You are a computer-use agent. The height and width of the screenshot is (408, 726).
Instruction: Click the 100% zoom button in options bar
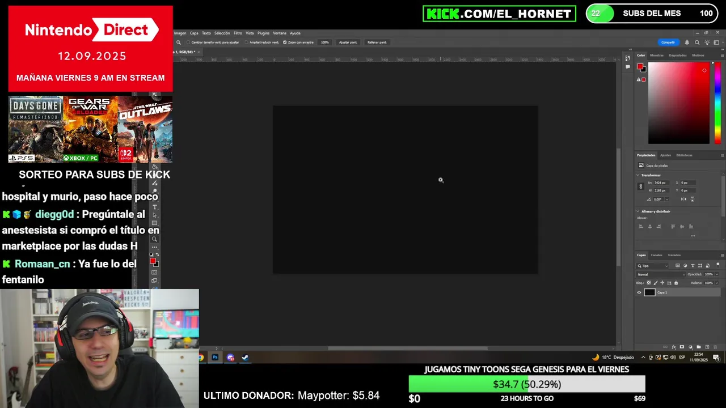325,42
